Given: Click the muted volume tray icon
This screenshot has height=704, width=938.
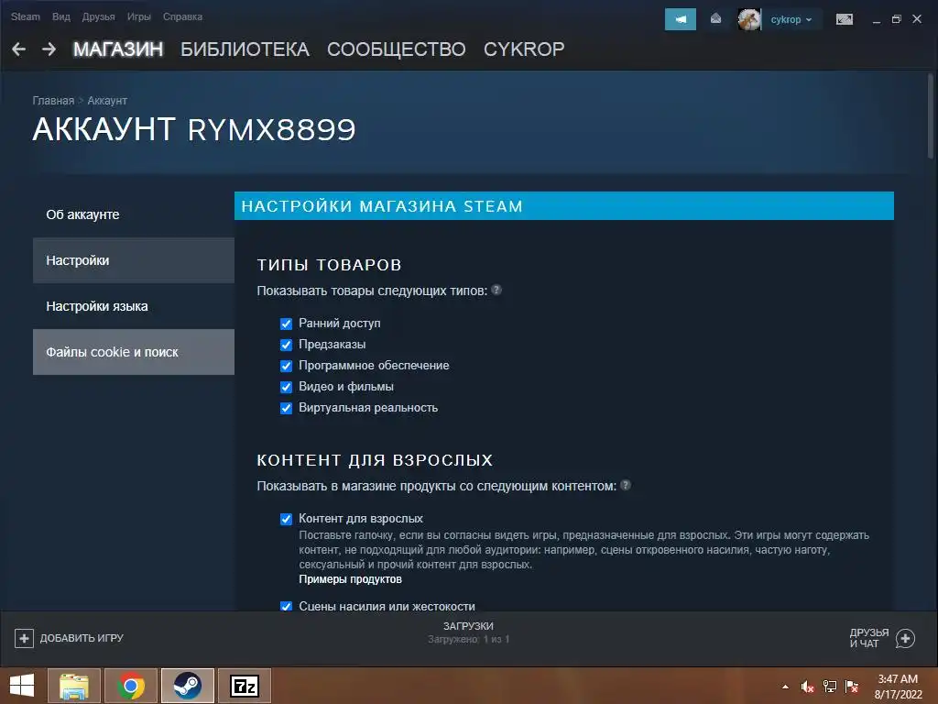Looking at the screenshot, I should tap(808, 687).
